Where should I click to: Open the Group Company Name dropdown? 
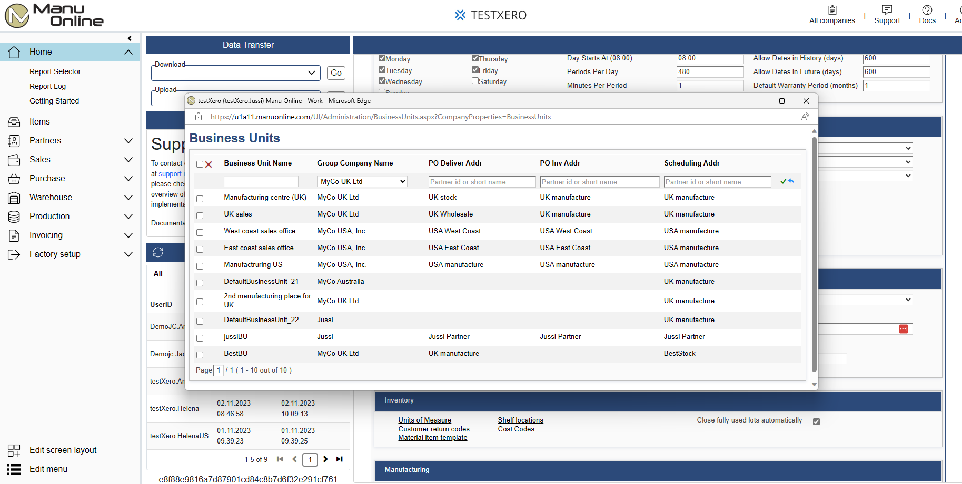362,182
